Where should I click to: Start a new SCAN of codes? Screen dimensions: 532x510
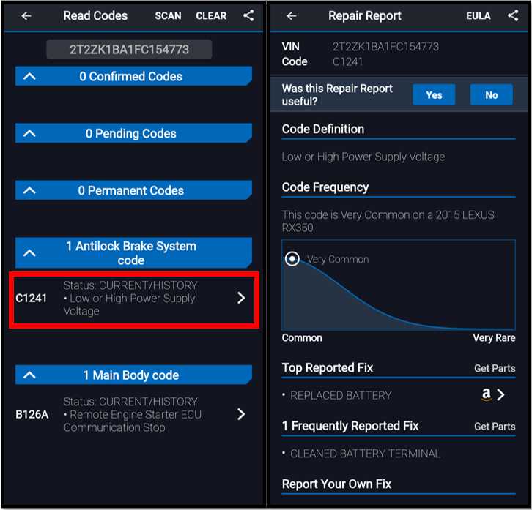pyautogui.click(x=168, y=15)
